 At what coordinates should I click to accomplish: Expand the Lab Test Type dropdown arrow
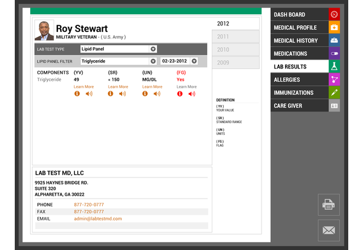(x=153, y=49)
